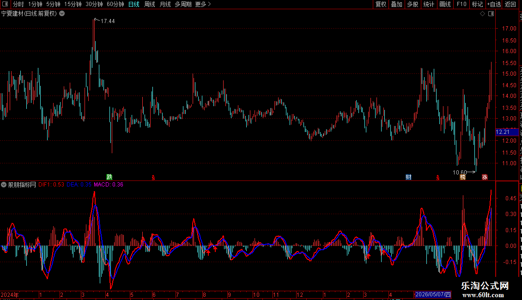Click the 10.60 low price label
The height and width of the screenshot is (300, 522).
pyautogui.click(x=460, y=172)
